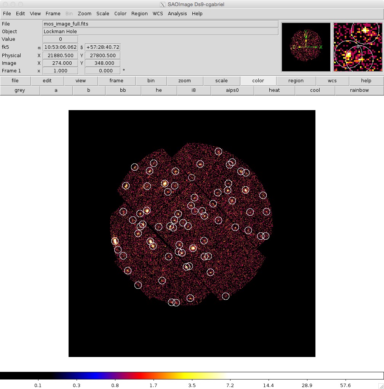Open the Frame menu
Screen dimensions: 384x389
[x=53, y=14]
